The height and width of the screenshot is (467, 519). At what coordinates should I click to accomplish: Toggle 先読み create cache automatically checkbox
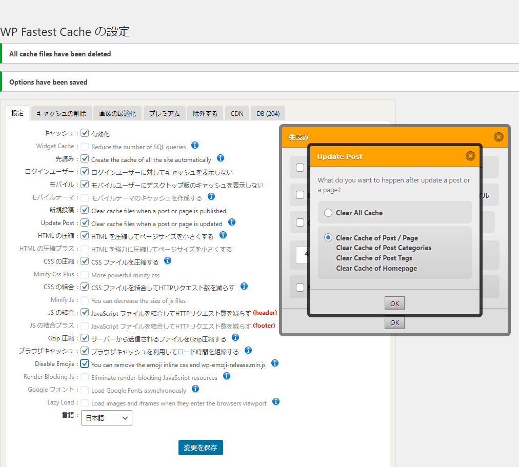85,159
